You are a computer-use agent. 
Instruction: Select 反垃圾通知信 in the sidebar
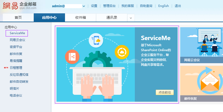click(19, 75)
